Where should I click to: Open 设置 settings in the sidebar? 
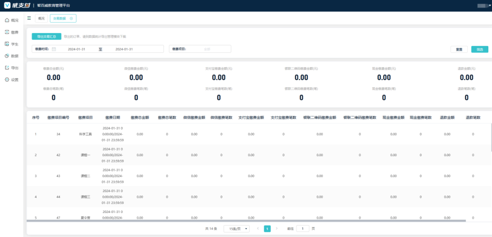click(11, 79)
